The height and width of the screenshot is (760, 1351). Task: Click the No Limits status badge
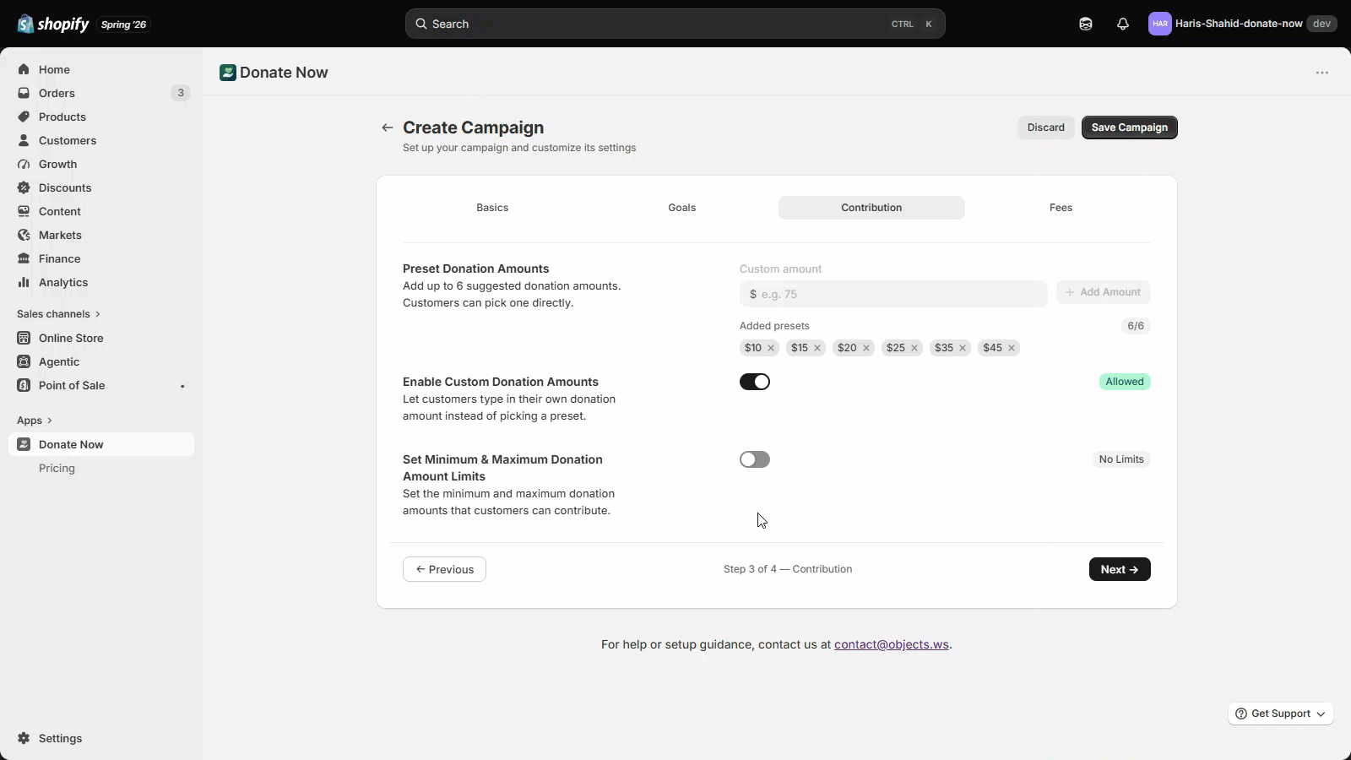coord(1121,459)
